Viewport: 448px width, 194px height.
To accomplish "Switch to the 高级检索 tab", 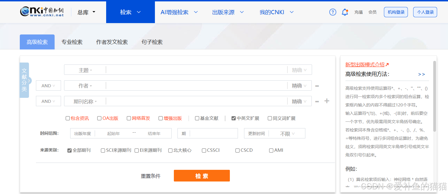I will pos(37,42).
